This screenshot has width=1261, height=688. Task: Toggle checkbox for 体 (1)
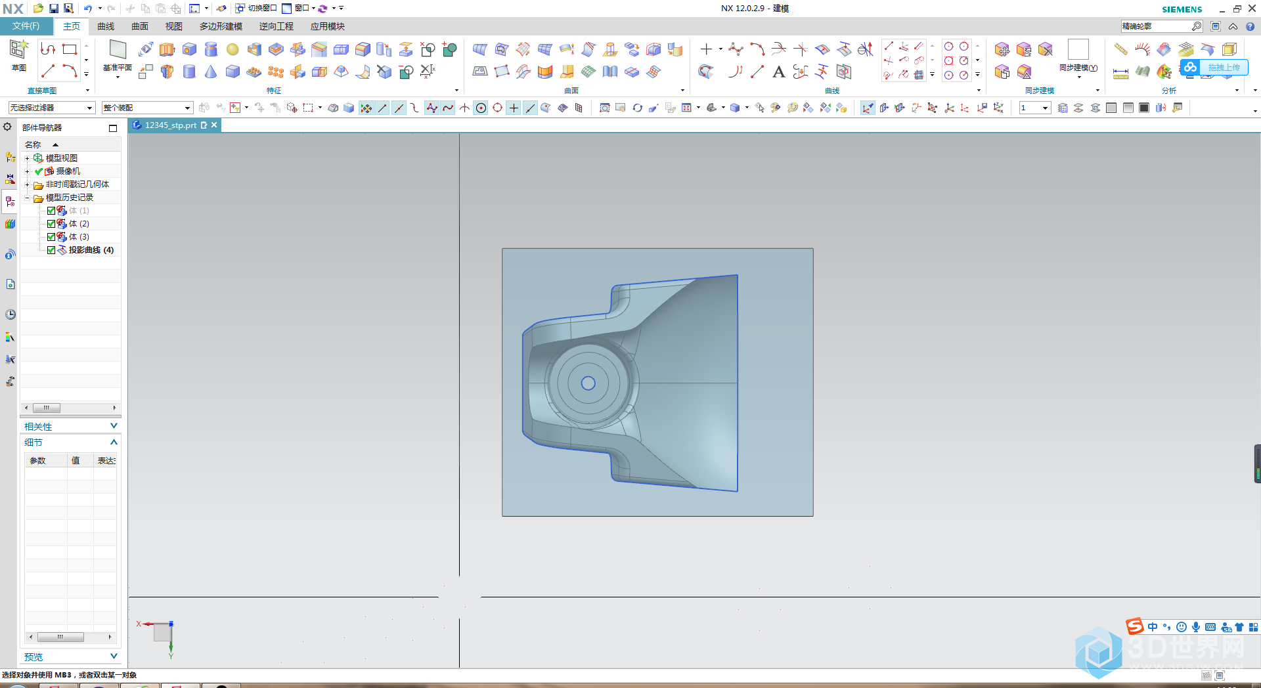point(51,211)
